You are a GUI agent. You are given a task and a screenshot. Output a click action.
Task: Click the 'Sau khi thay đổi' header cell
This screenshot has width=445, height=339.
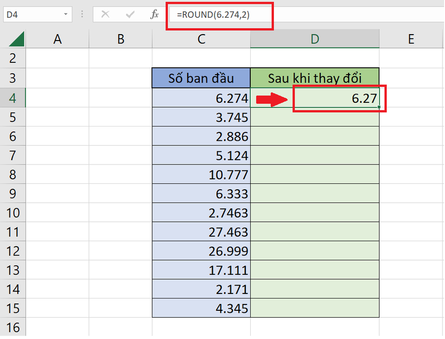pyautogui.click(x=315, y=78)
